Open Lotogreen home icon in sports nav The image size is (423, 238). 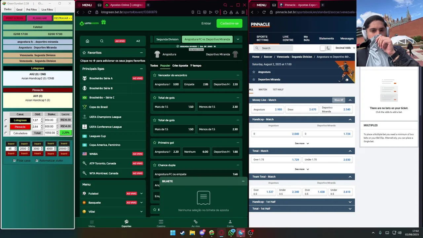pos(87,41)
